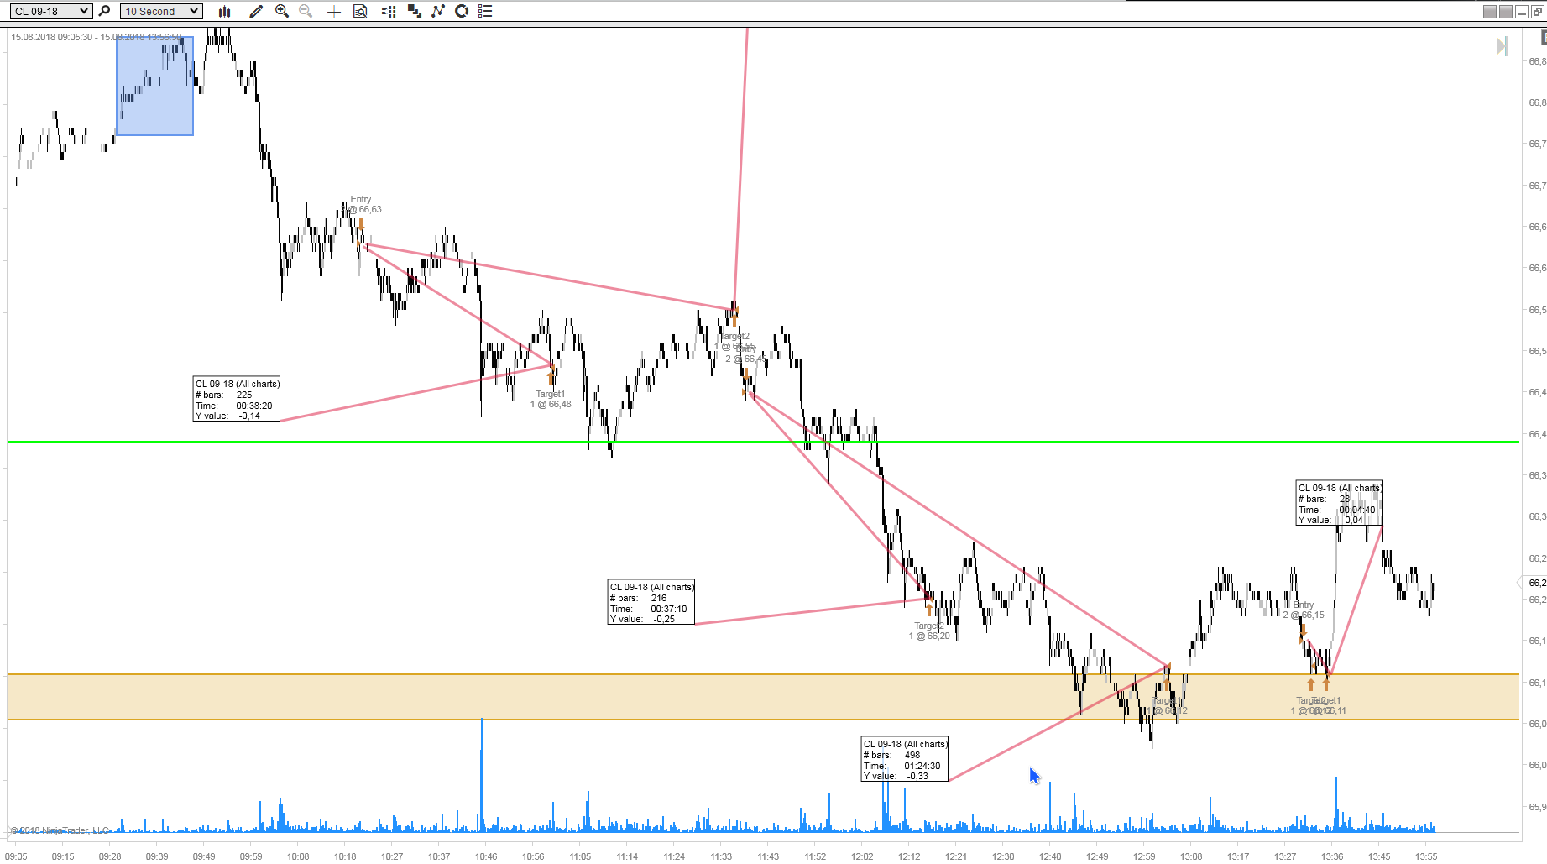The height and width of the screenshot is (864, 1547).
Task: Click the 12:02 time axis label
Action: [862, 856]
